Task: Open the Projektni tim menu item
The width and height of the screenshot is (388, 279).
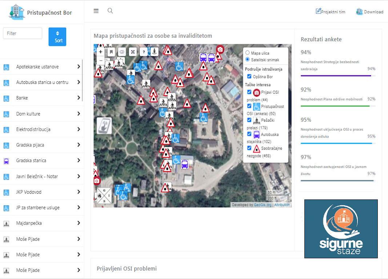Action: [x=331, y=12]
